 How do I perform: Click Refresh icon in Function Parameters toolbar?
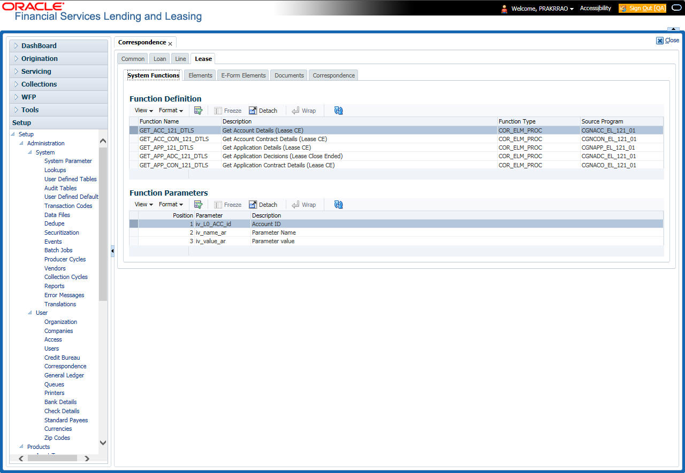click(338, 205)
